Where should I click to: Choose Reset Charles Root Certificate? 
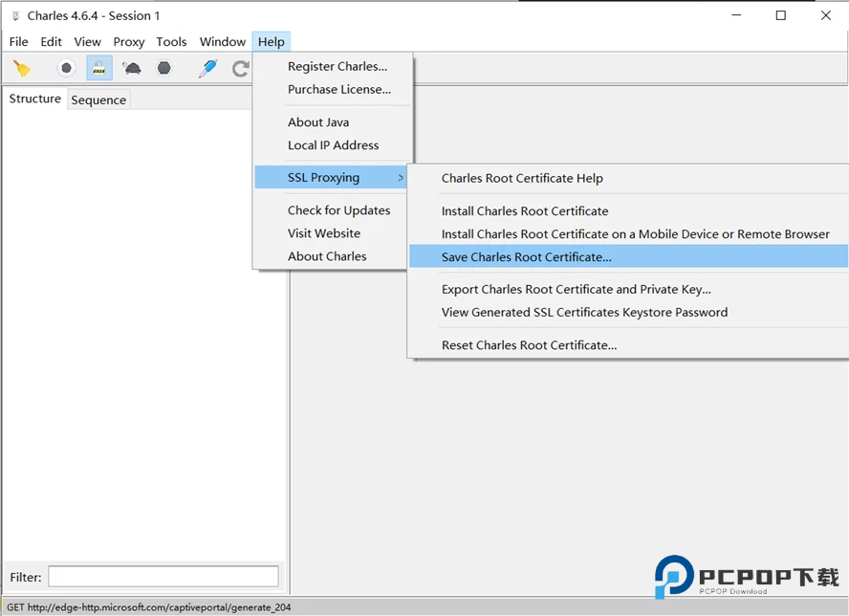[529, 344]
